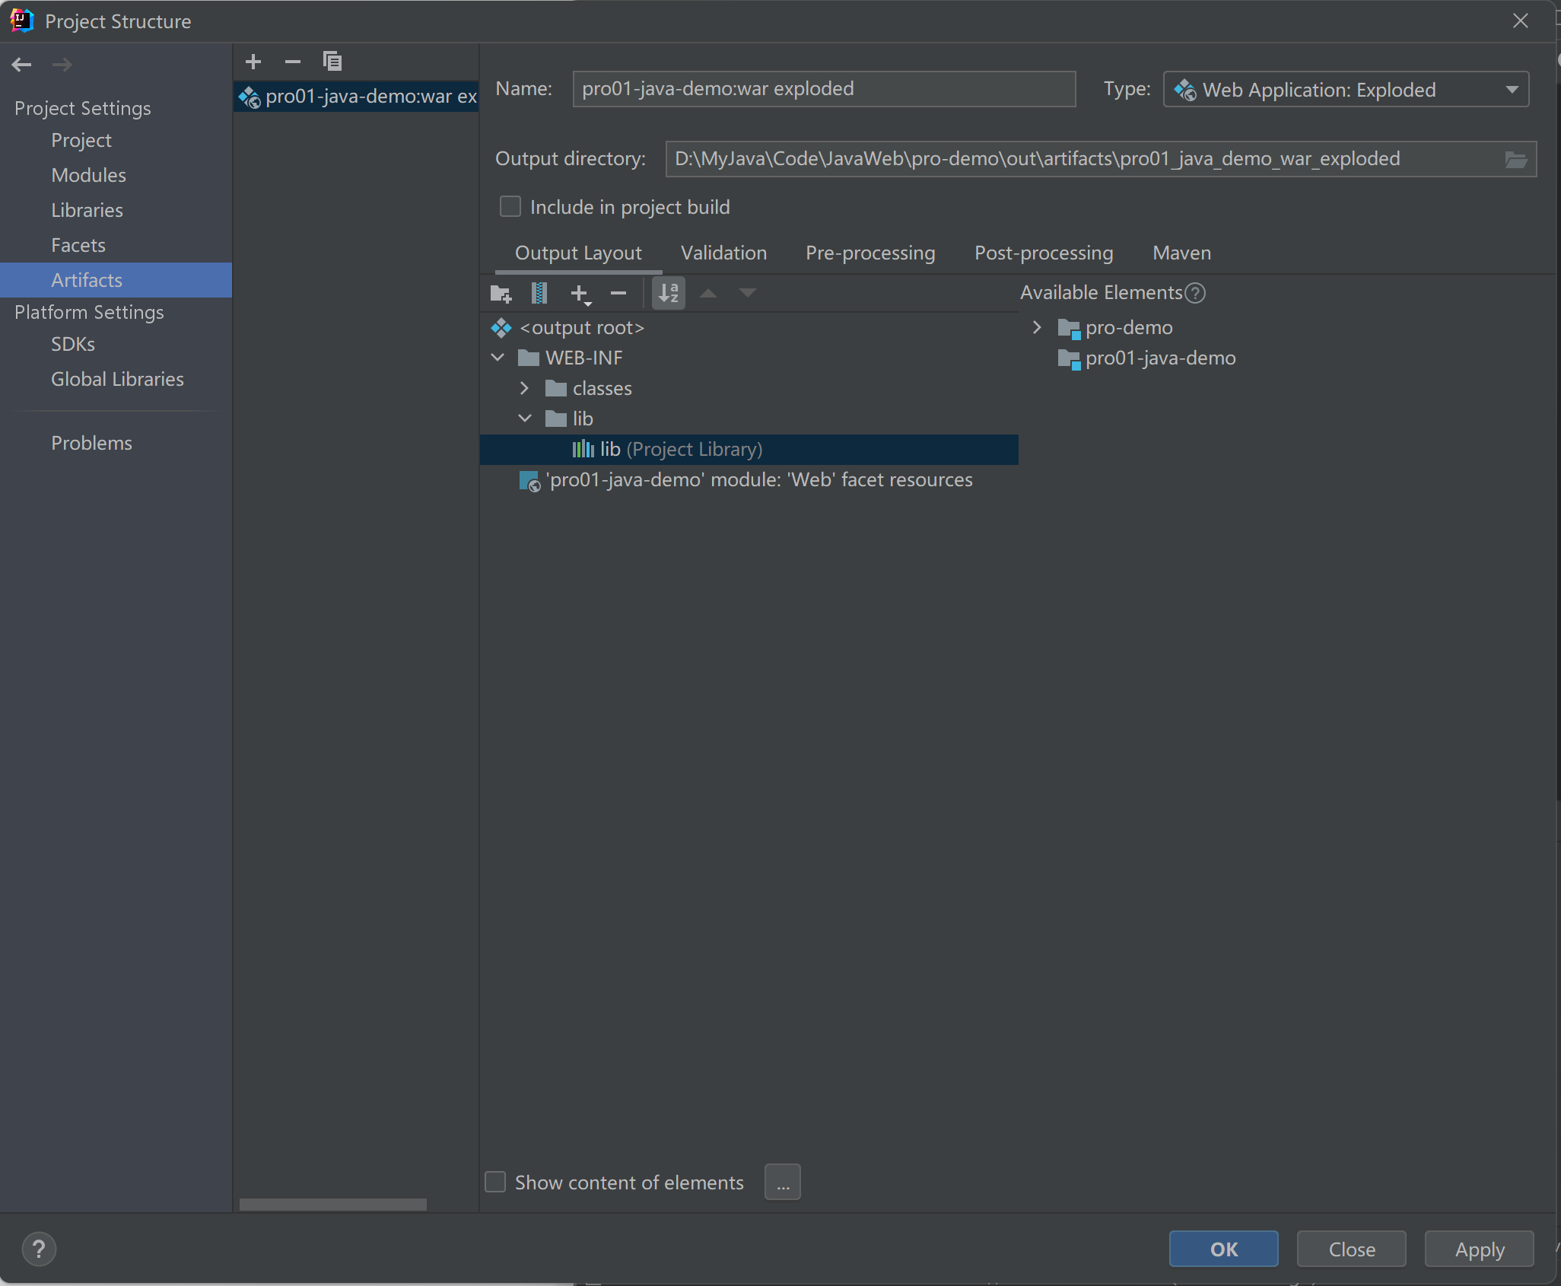This screenshot has height=1286, width=1561.
Task: Check Show content of elements
Action: [x=495, y=1182]
